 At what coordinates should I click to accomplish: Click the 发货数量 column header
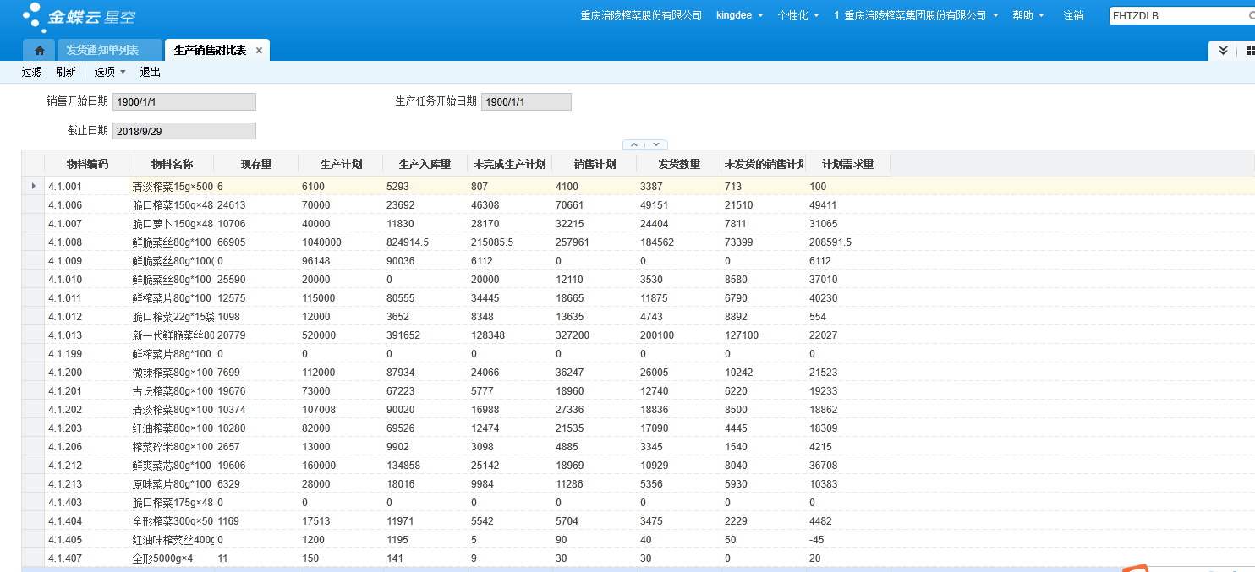tap(679, 164)
